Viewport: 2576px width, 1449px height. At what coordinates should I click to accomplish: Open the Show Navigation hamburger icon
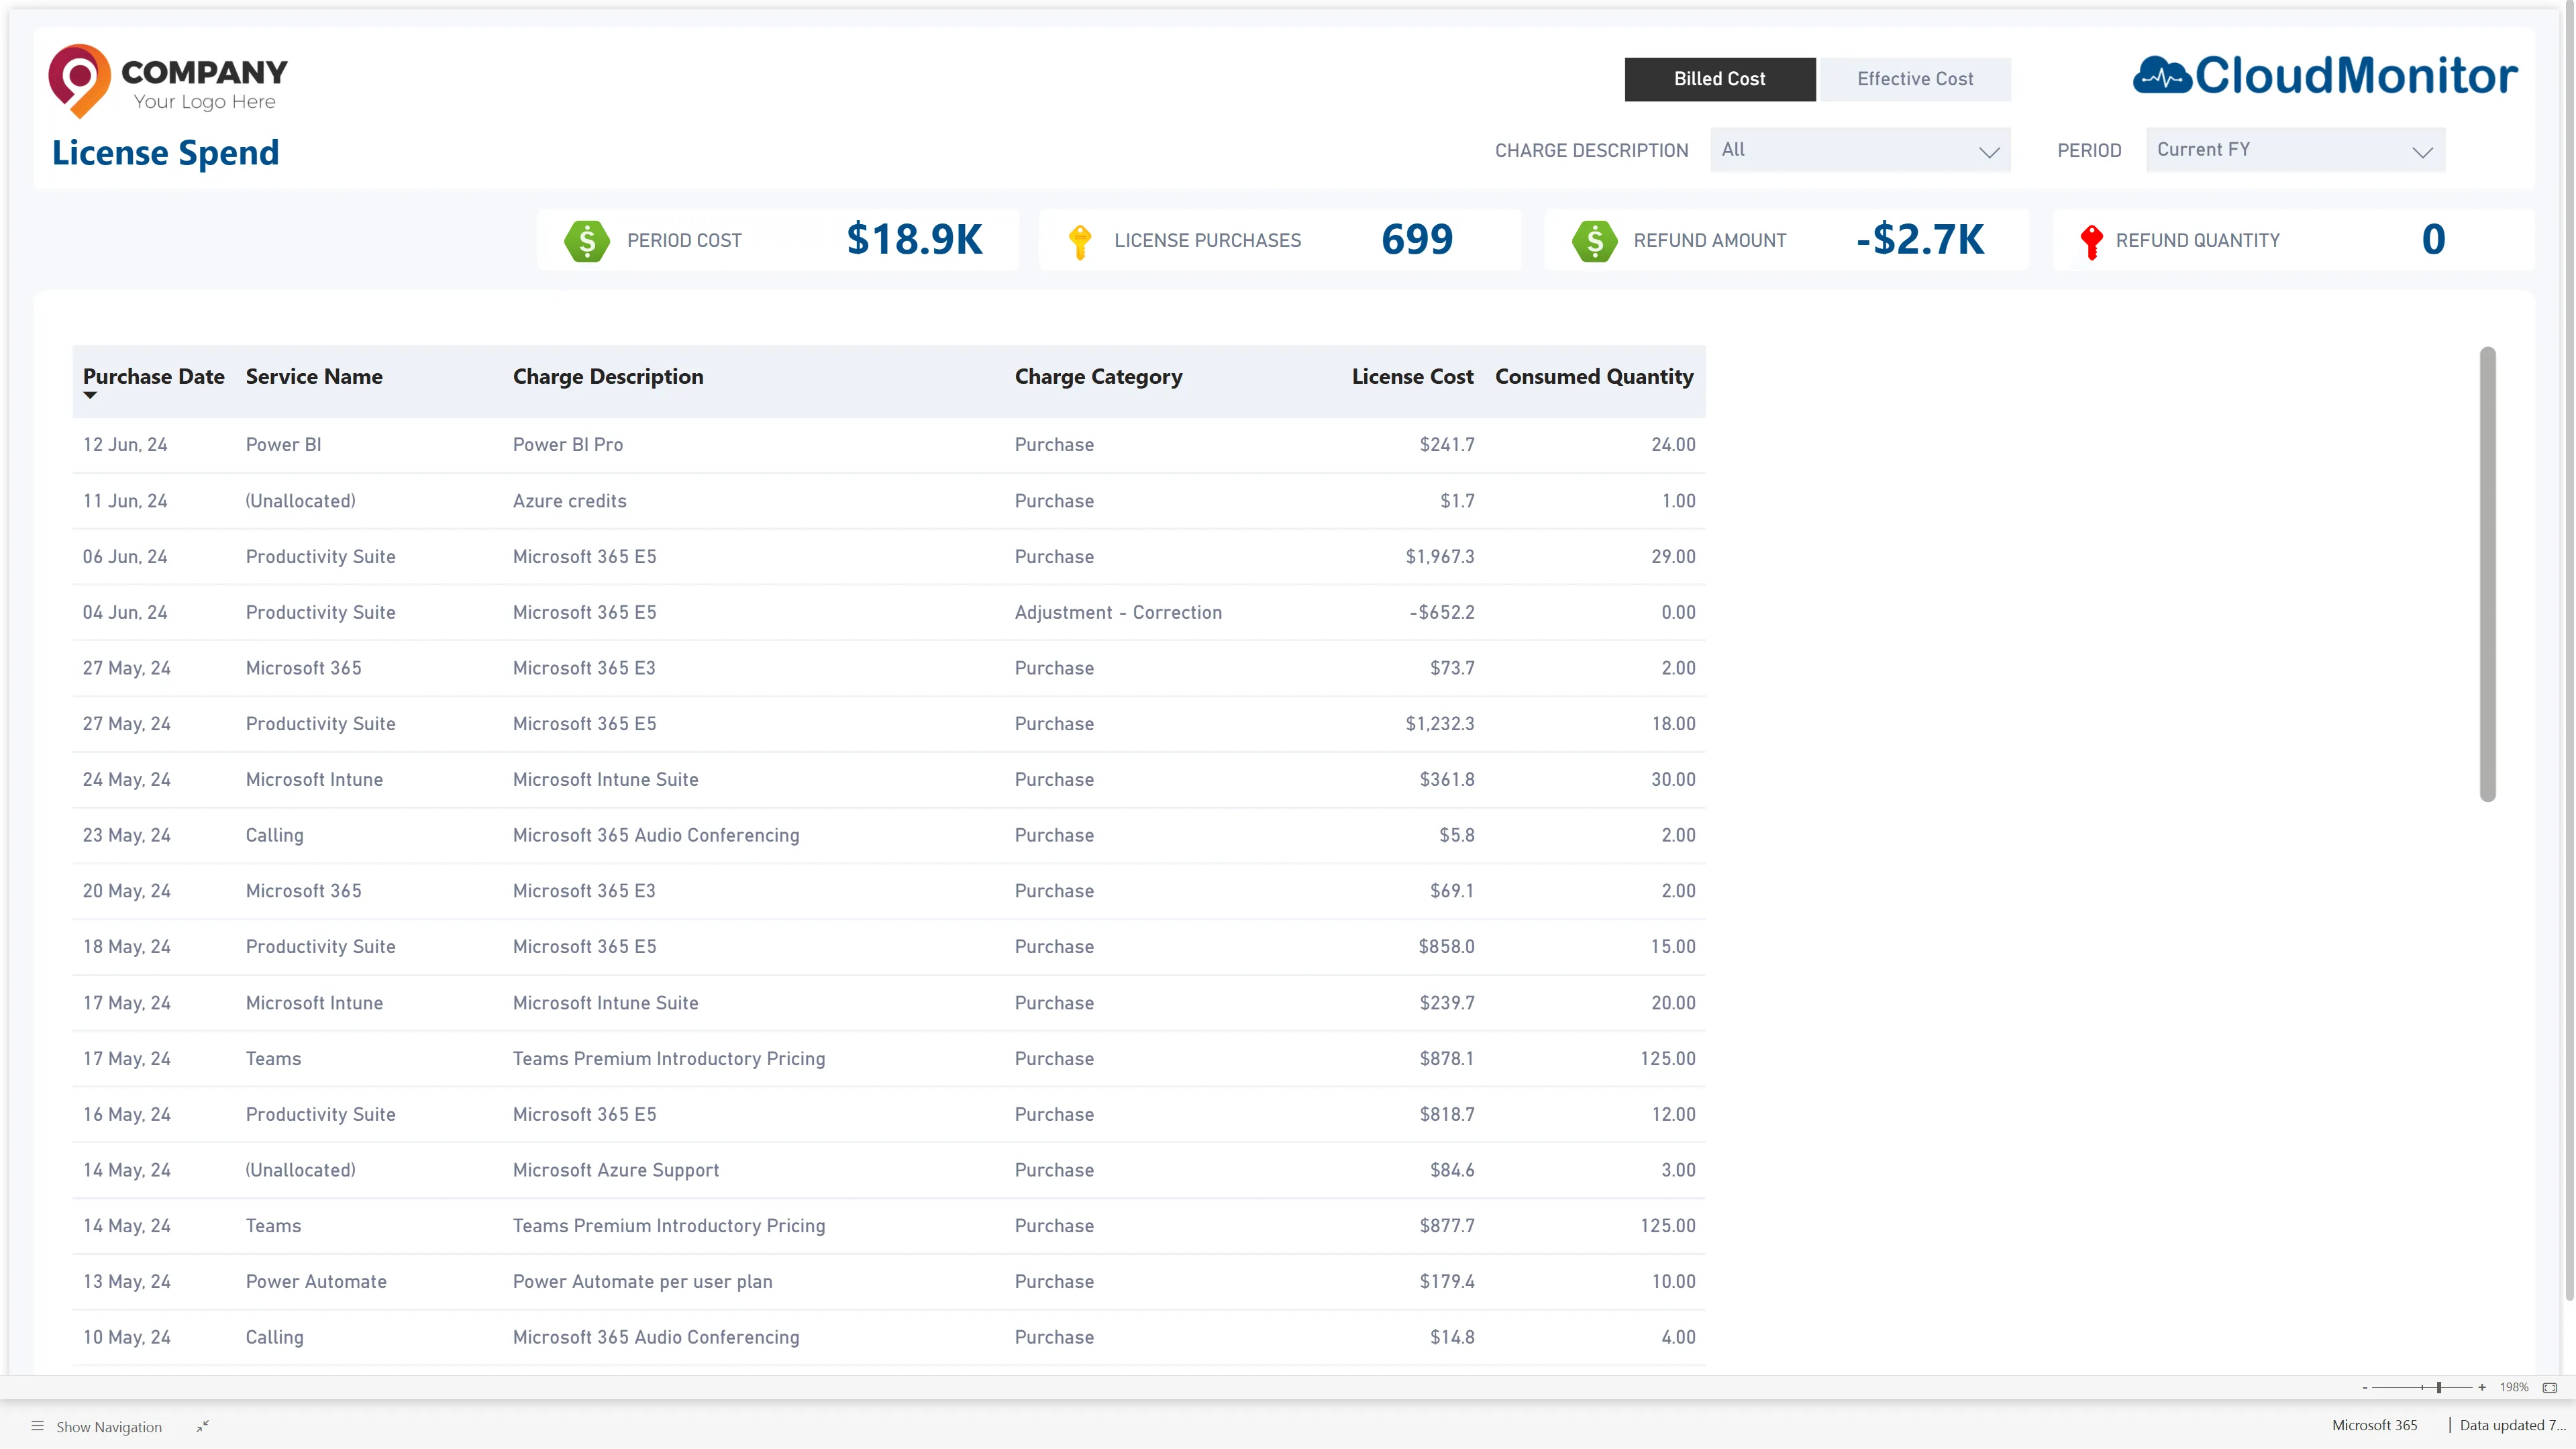[x=37, y=1426]
